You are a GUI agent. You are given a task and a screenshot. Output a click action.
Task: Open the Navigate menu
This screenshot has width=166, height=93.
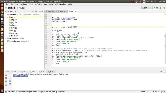(24, 4)
